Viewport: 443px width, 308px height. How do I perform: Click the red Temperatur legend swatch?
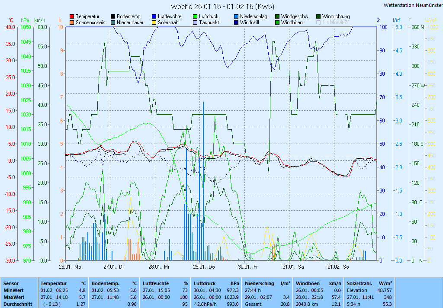coord(72,17)
